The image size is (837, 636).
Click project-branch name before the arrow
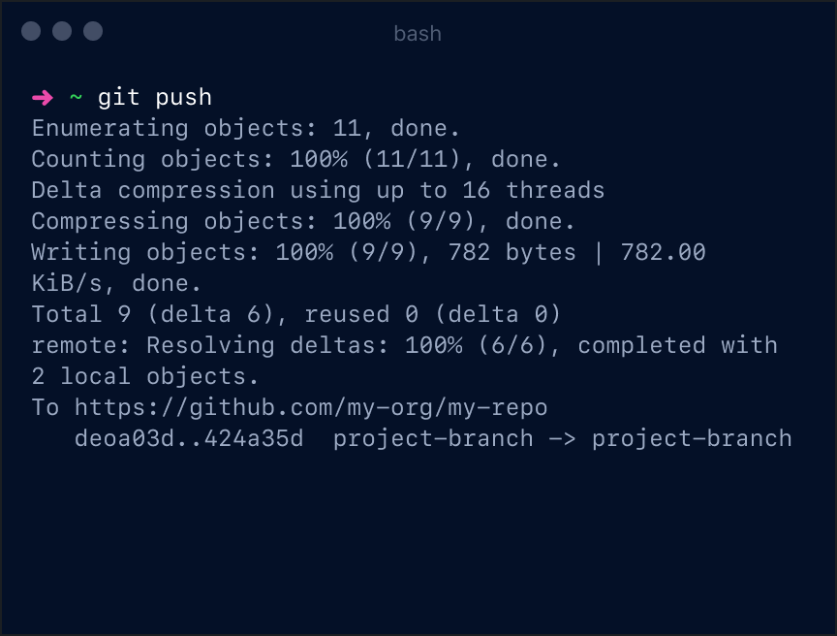point(433,438)
